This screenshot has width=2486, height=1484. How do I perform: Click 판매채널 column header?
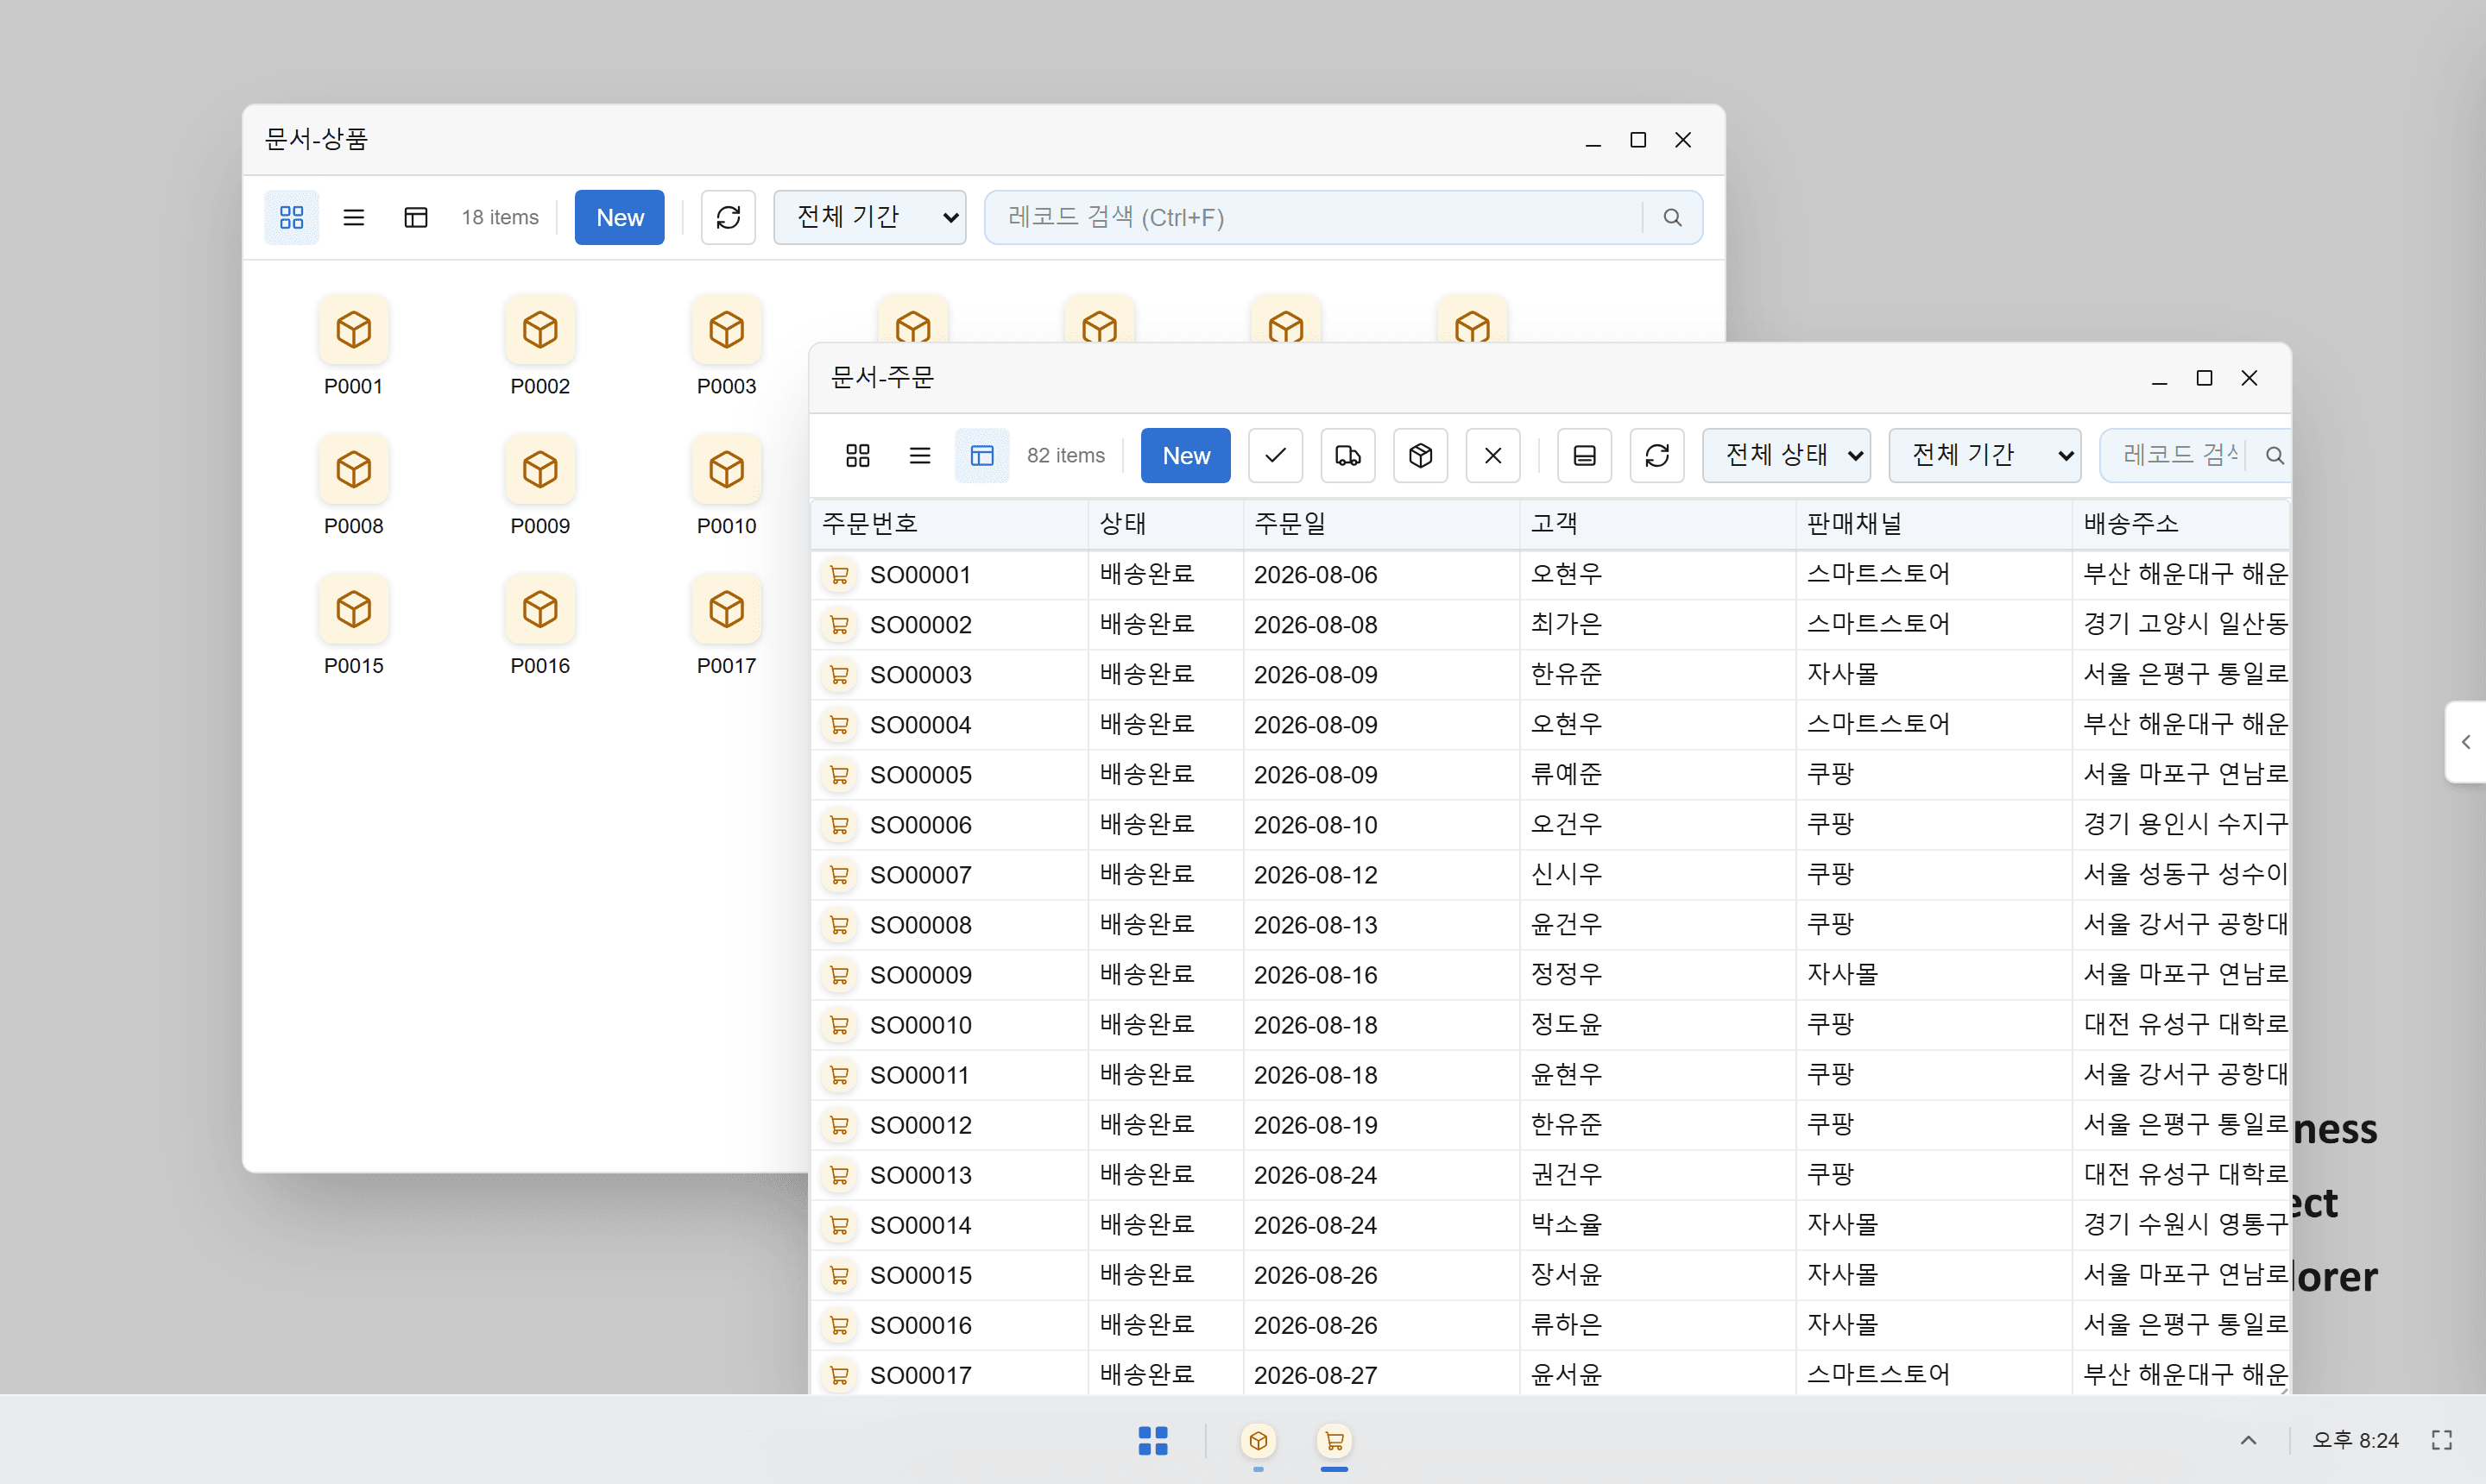point(1933,523)
